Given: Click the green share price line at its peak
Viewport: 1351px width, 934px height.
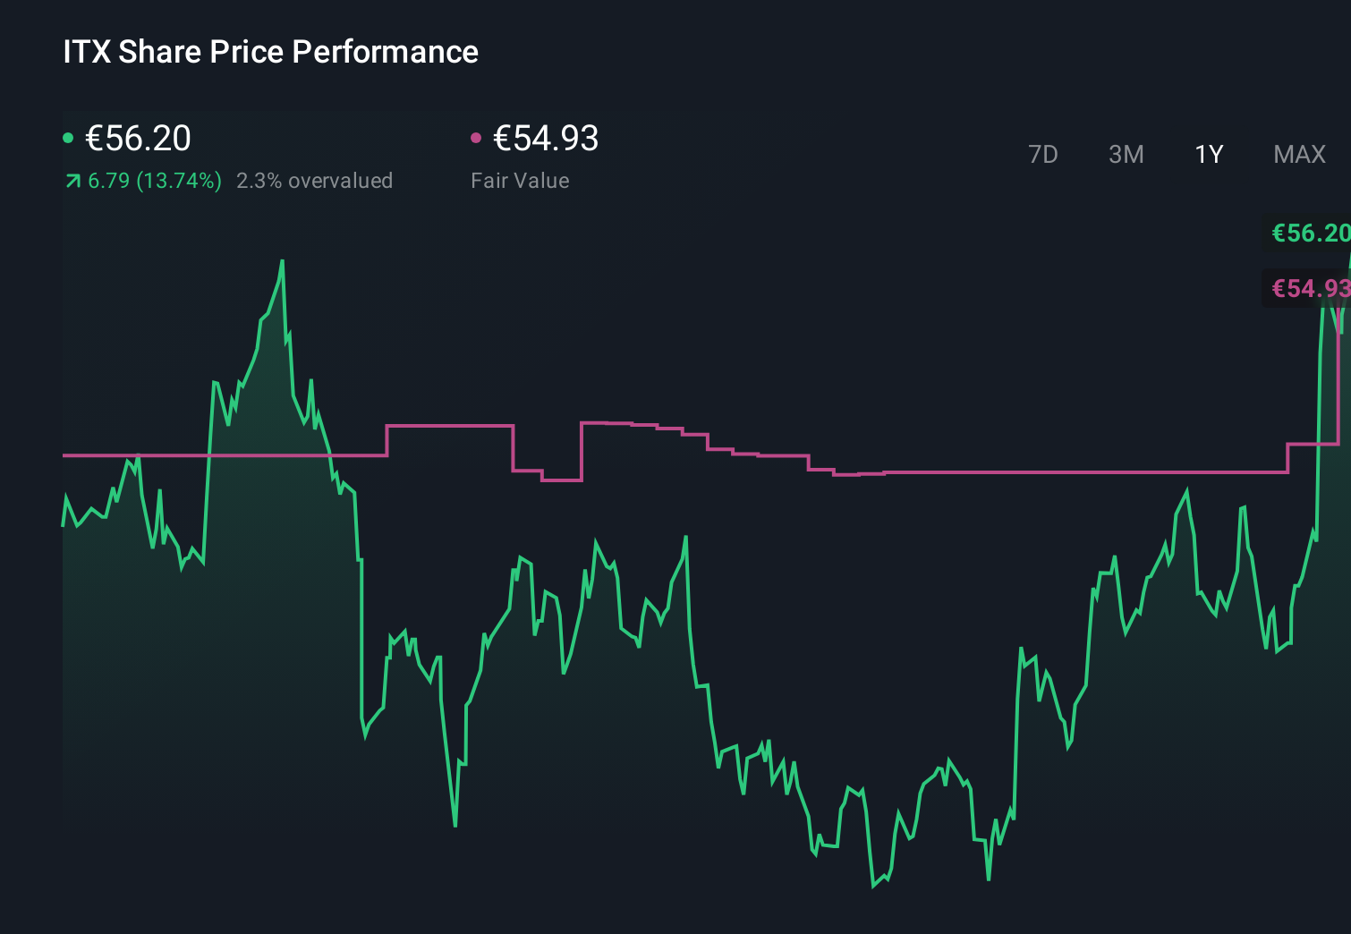Looking at the screenshot, I should click(x=282, y=262).
